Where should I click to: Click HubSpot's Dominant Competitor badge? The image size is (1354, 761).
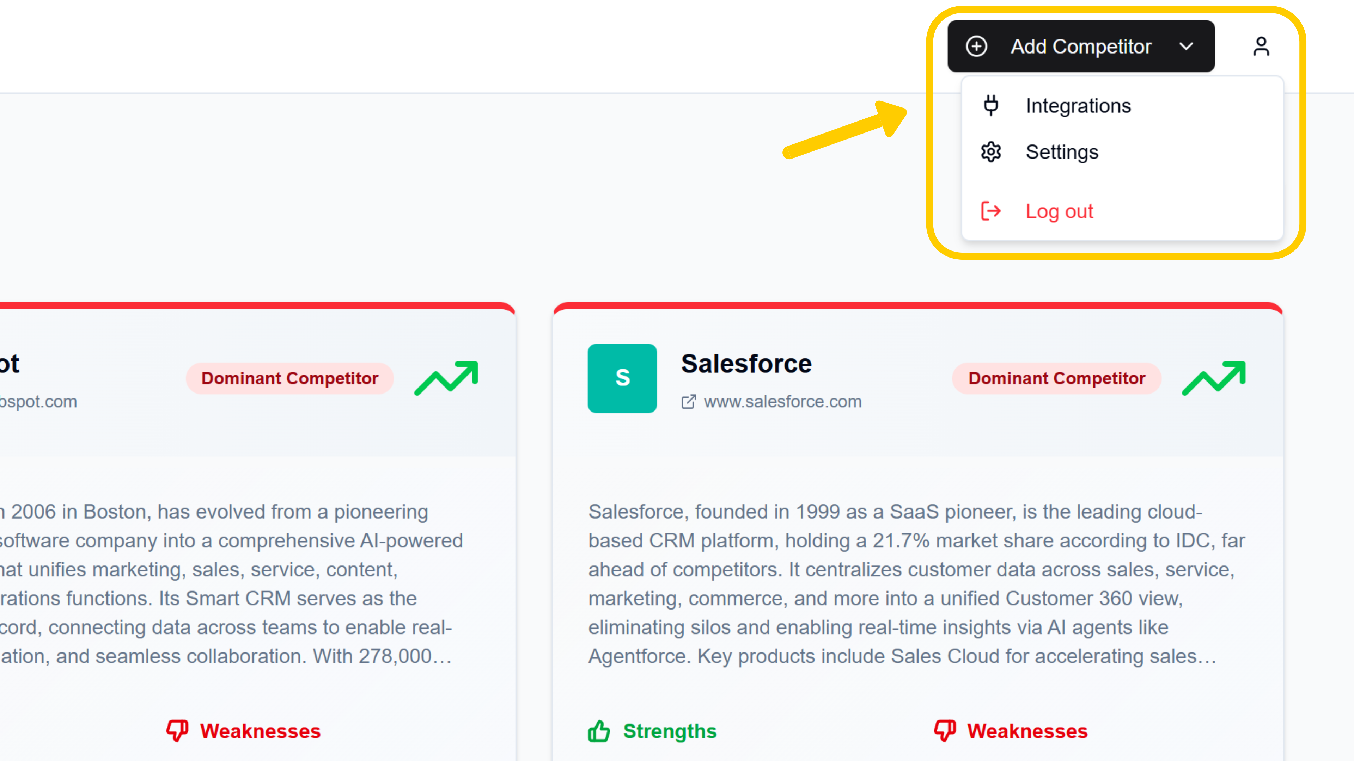pyautogui.click(x=289, y=378)
